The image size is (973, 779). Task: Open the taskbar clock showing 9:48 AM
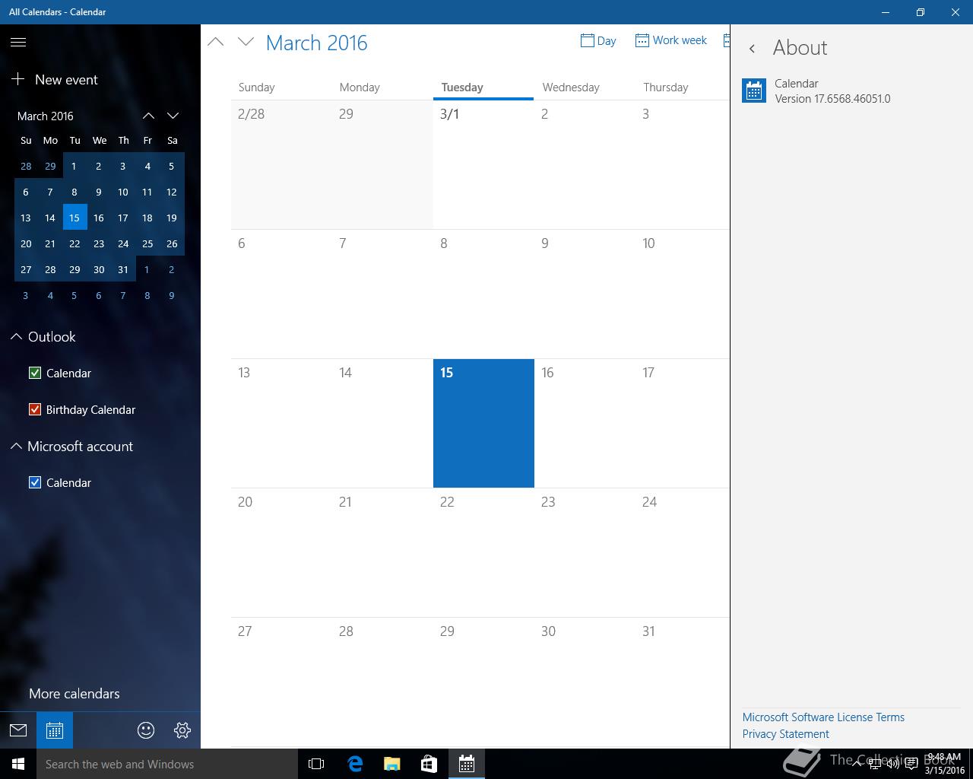(x=944, y=764)
